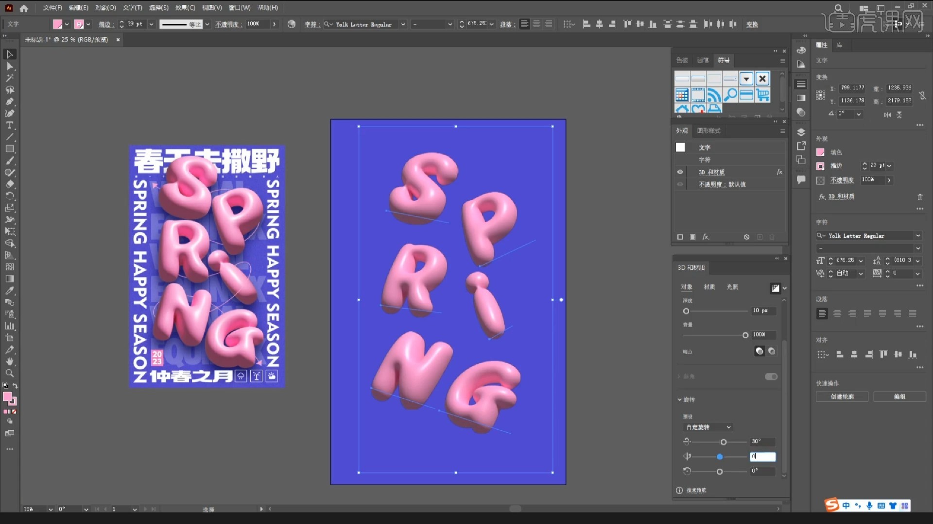Open the Yolk Letter Regular font dropdown in Properties
933x524 pixels.
click(918, 236)
